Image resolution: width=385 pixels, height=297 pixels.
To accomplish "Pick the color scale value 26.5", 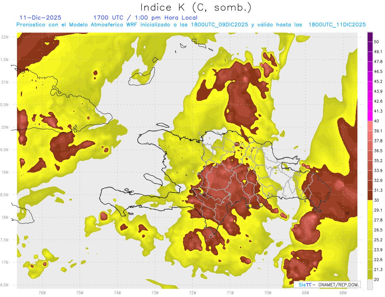I will pos(378,230).
